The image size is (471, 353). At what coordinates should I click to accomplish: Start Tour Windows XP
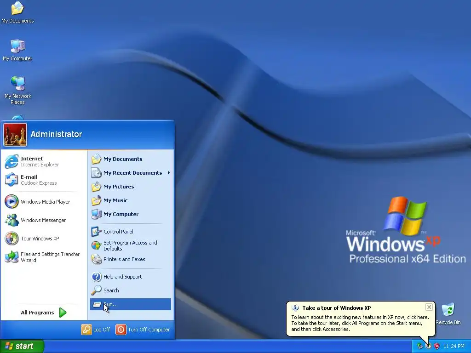coord(44,239)
